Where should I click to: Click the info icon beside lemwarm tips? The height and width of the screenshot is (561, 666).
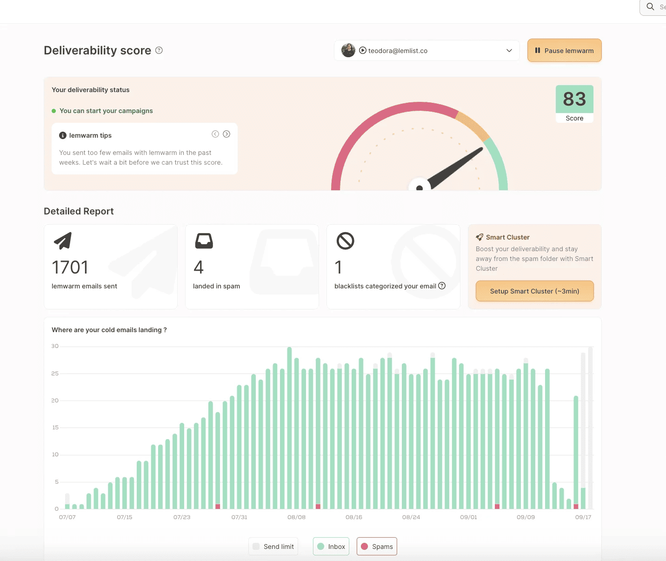tap(63, 135)
